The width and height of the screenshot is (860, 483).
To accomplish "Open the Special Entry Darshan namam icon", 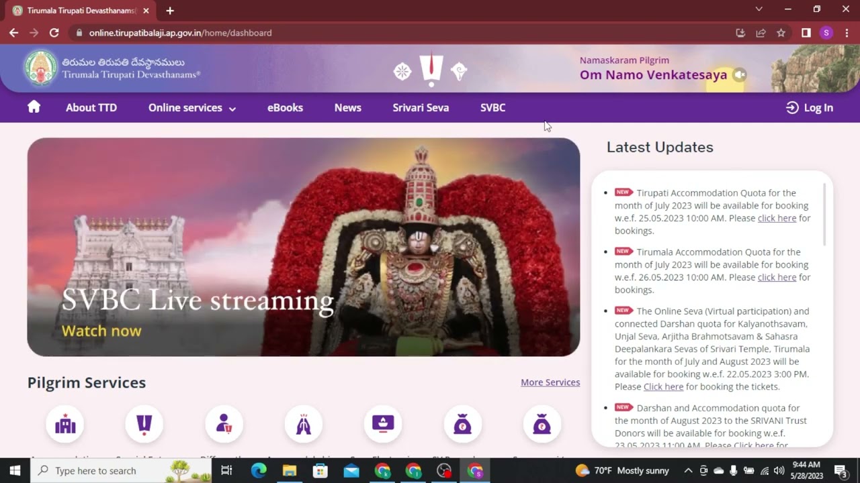I will click(x=144, y=424).
